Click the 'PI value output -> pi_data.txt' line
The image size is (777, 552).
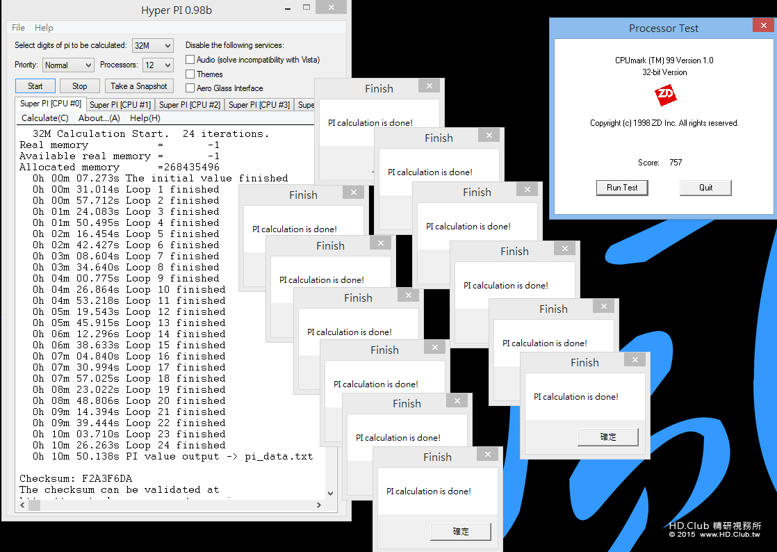pos(173,456)
